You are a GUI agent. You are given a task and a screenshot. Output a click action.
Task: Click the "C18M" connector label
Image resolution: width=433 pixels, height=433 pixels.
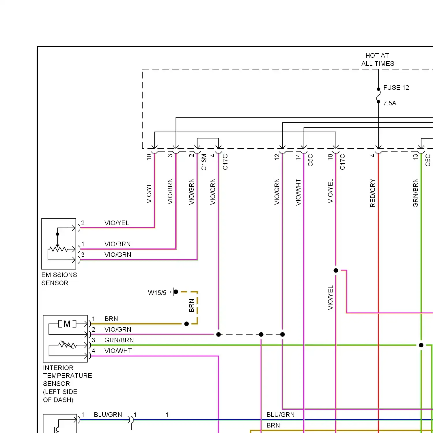[204, 162]
